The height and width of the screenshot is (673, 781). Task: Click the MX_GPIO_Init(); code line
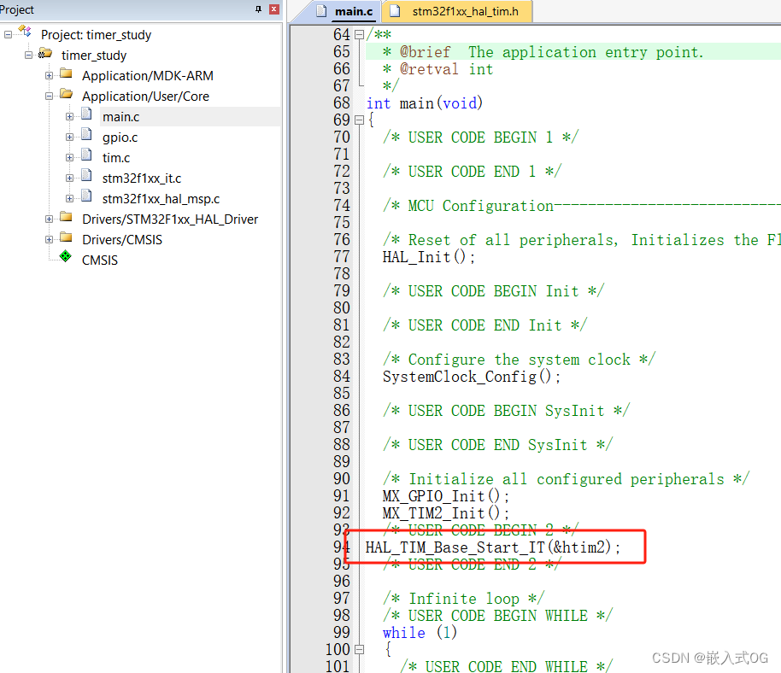(x=446, y=496)
